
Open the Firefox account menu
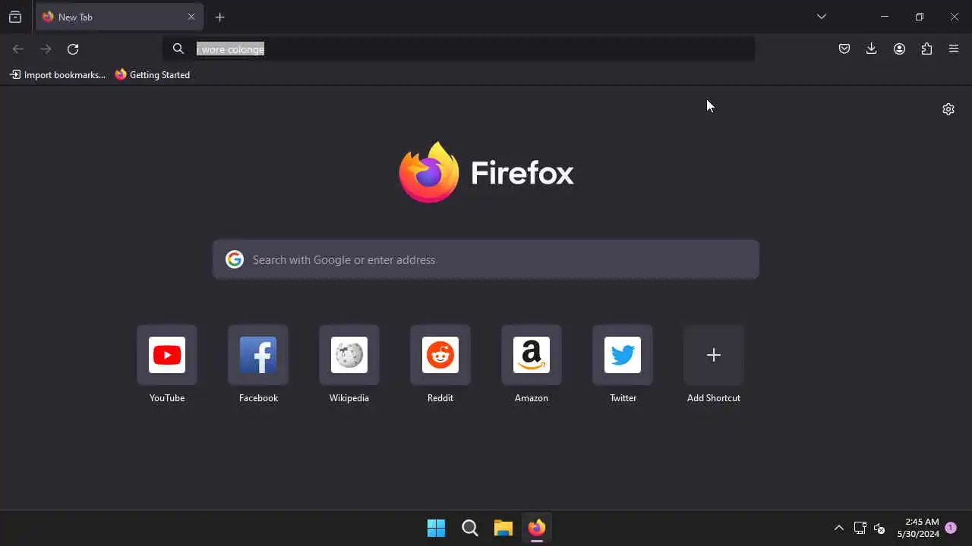coord(899,49)
